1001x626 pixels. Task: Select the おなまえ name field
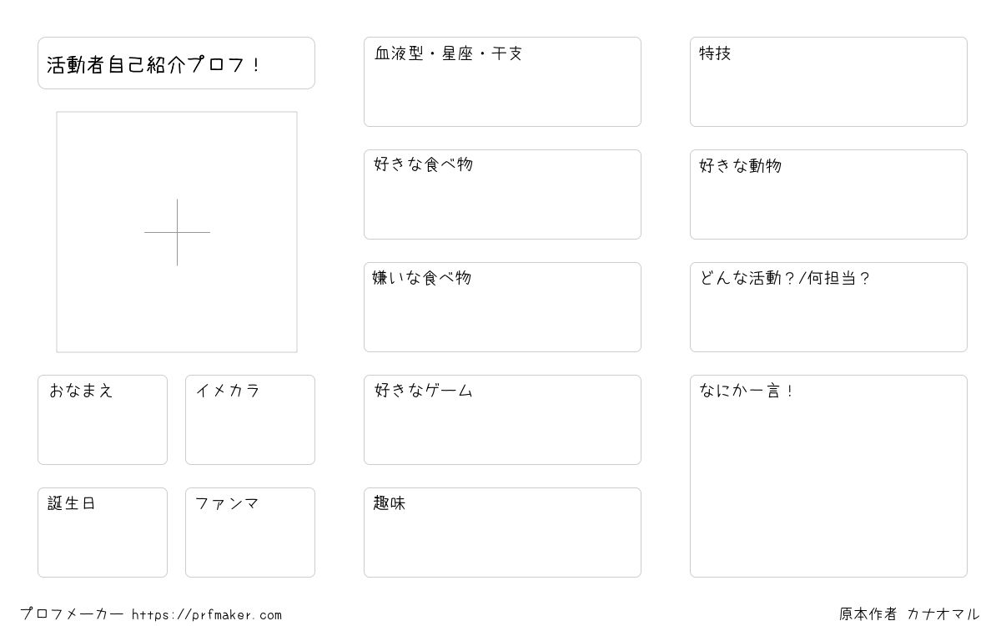pos(103,420)
